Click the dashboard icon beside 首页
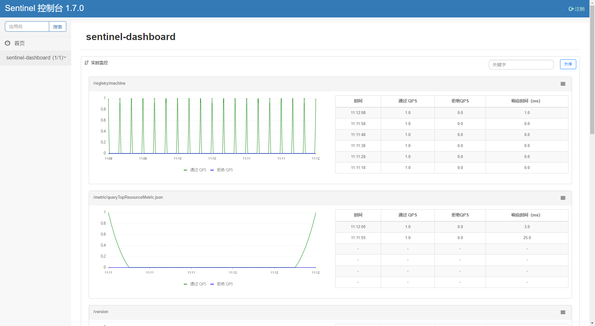This screenshot has width=595, height=326. point(7,43)
